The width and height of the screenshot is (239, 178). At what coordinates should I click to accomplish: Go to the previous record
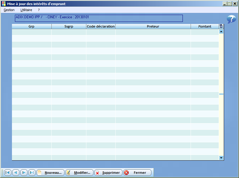pos(16,172)
